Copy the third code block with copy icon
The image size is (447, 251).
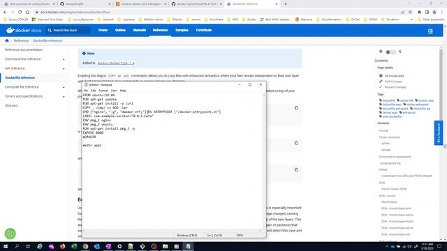coord(296,170)
